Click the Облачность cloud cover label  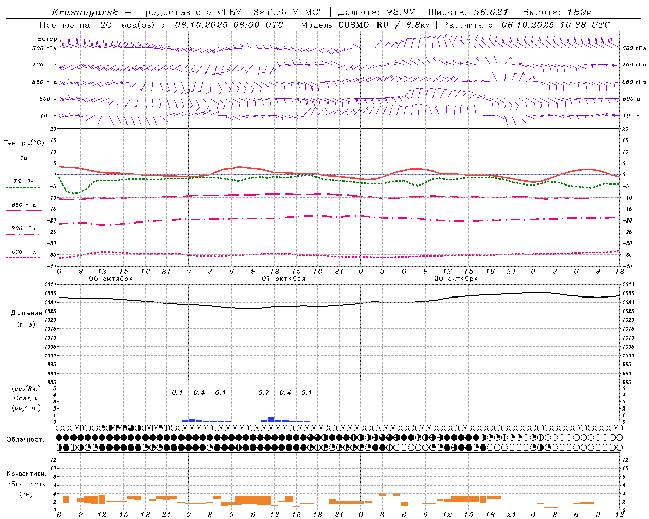[x=26, y=440]
